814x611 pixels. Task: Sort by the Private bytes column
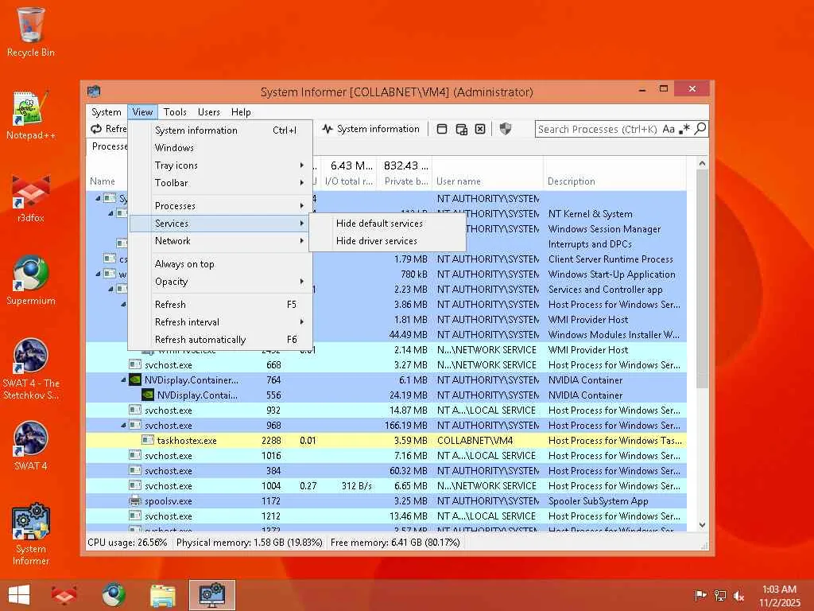click(x=405, y=173)
